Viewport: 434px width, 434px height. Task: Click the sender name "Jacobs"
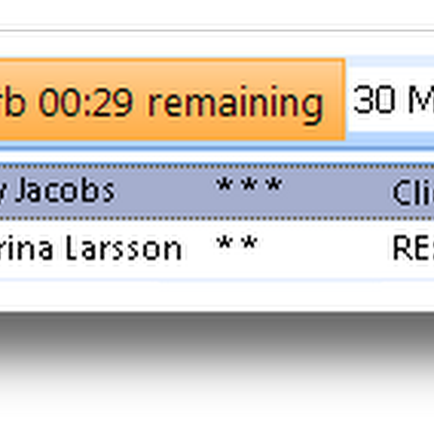pyautogui.click(x=65, y=191)
